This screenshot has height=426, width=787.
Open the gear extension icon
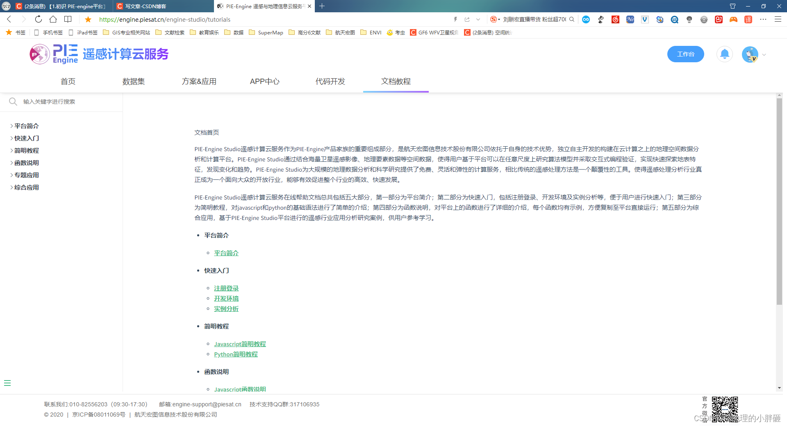coord(704,19)
